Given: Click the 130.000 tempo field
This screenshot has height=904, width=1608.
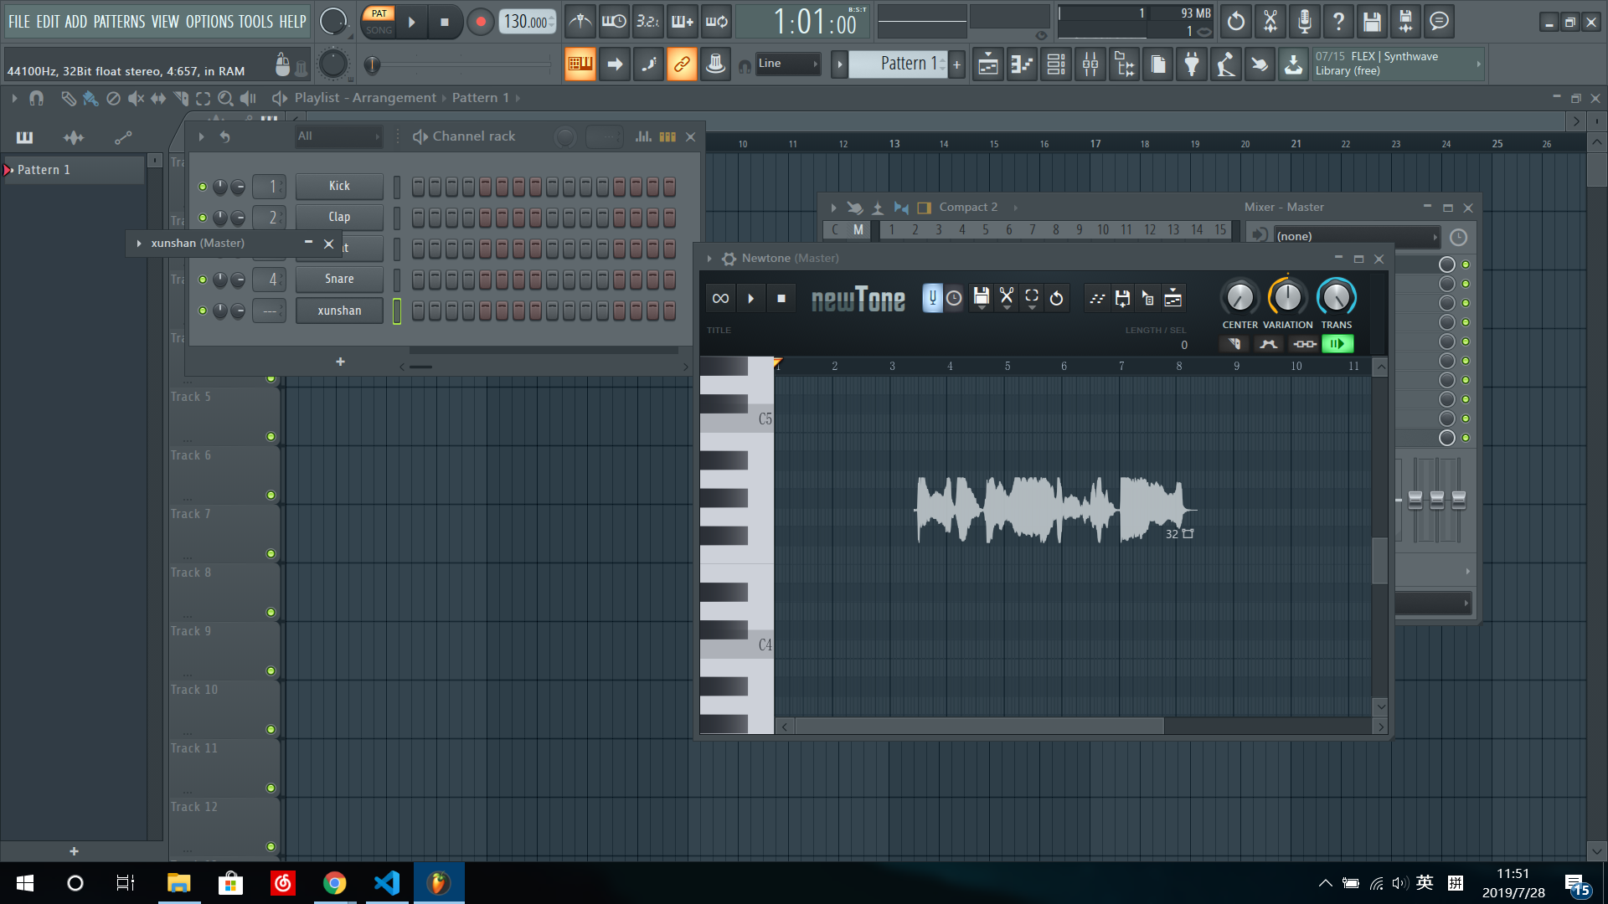Looking at the screenshot, I should tap(528, 22).
